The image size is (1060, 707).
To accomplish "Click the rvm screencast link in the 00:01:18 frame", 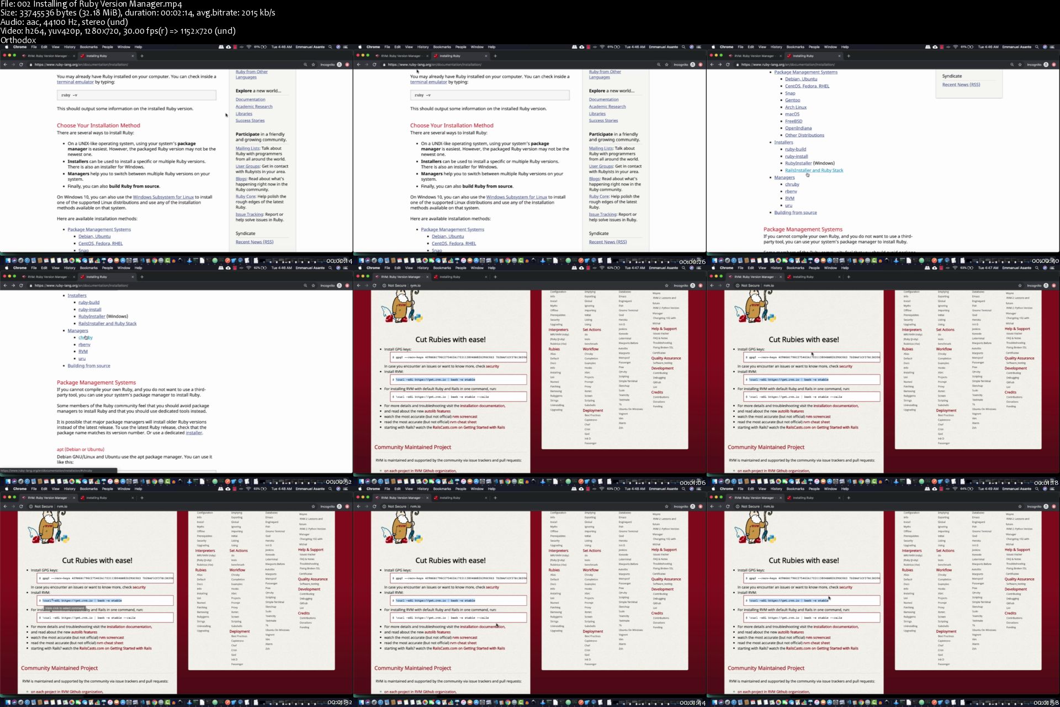I will [x=818, y=416].
